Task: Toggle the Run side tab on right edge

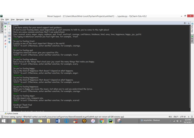Action: [x=192, y=39]
